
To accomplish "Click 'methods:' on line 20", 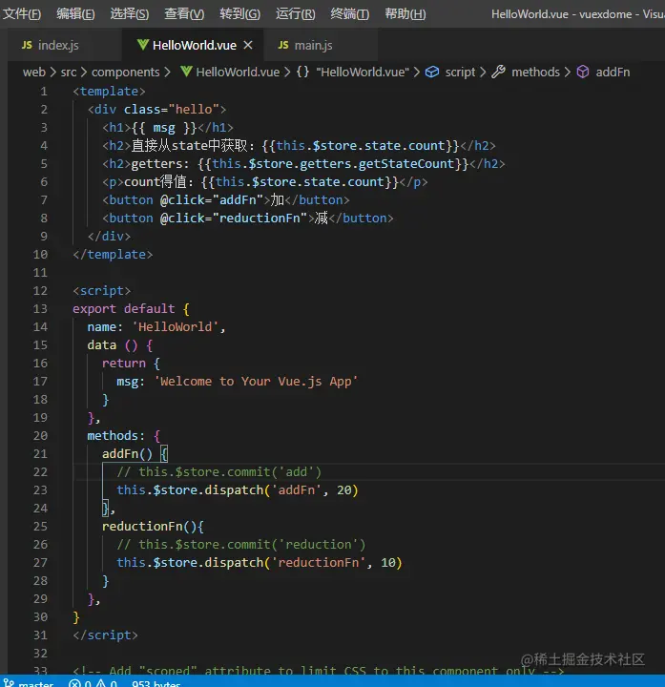I will coord(115,436).
